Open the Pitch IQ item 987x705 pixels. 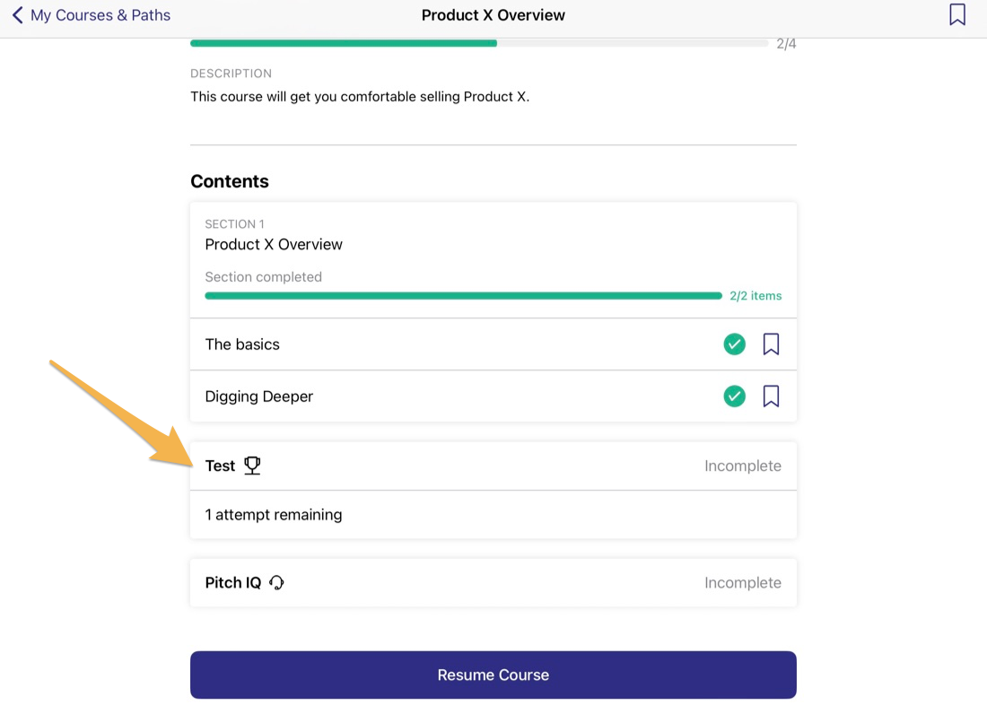pyautogui.click(x=493, y=583)
